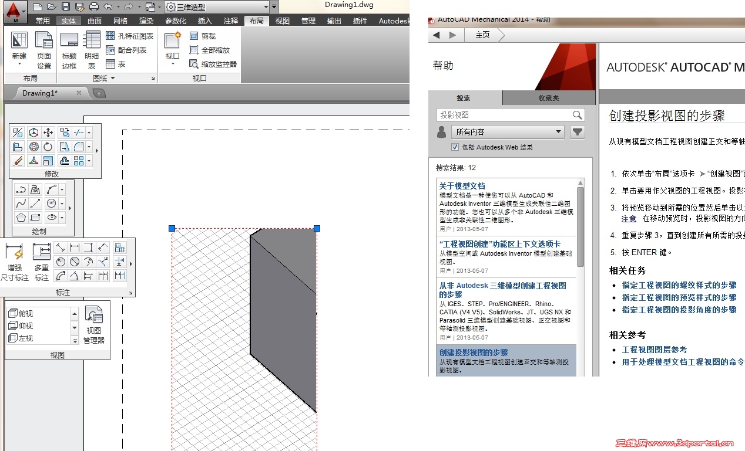Click the 孔特征图表 hole chart icon
This screenshot has width=745, height=451.
110,36
